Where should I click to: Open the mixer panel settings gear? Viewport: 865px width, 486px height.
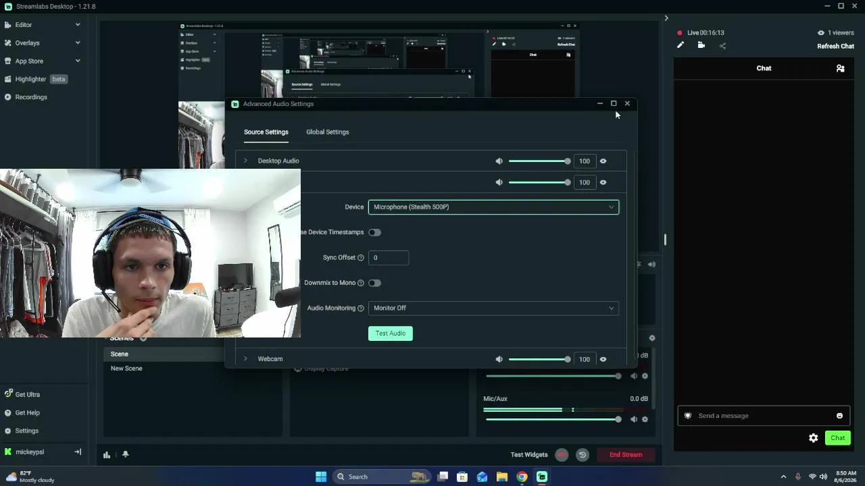652,338
